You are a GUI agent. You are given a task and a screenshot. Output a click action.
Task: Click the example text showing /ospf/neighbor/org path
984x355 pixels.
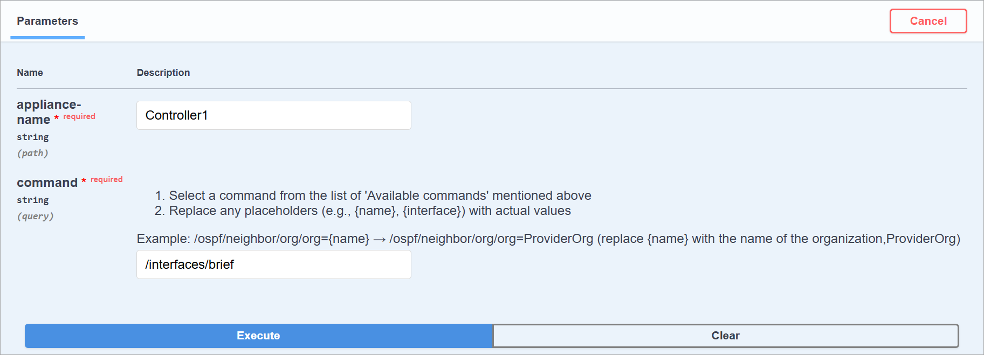pos(549,239)
